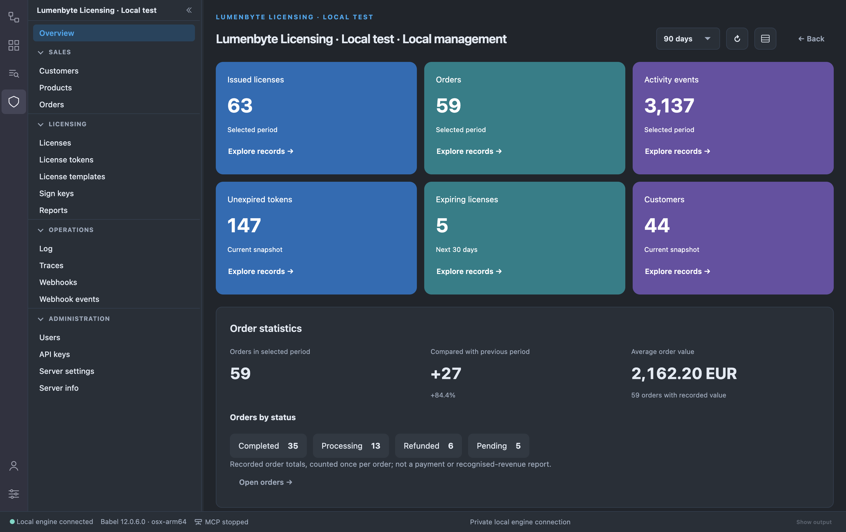Viewport: 846px width, 532px height.
Task: Open Webhook events page
Action: coord(69,299)
